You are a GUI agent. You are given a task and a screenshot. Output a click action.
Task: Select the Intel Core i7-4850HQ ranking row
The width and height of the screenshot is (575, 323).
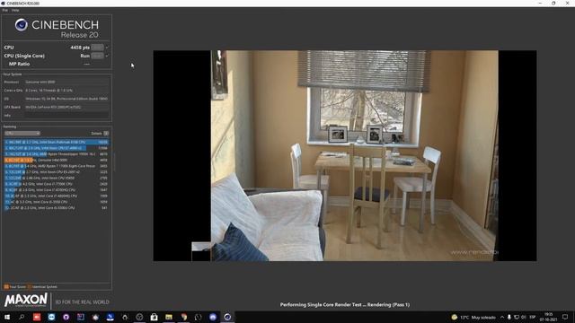pyautogui.click(x=56, y=196)
